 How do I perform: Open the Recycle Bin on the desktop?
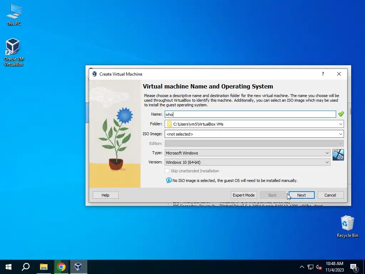pos(347,226)
